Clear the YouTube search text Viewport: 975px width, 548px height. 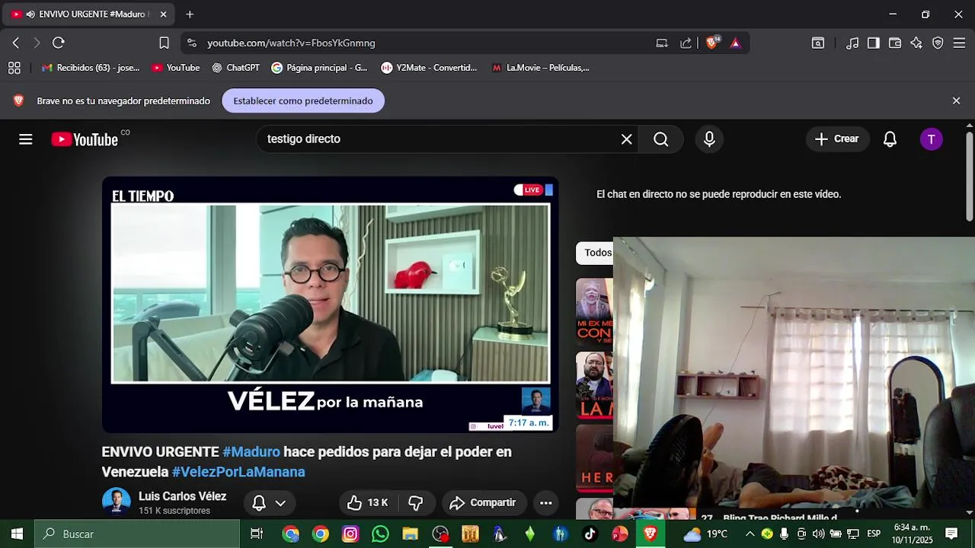point(626,139)
